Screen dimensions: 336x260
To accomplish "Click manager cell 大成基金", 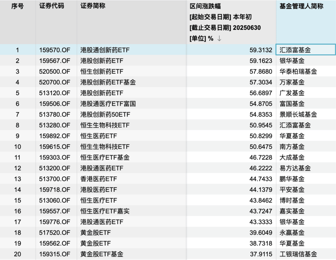I will point(292,157).
